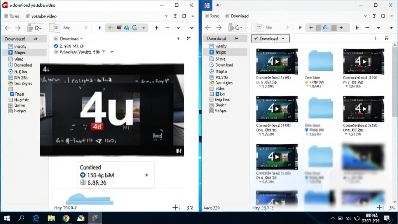Click the right window vertical scrollbar thumb
This screenshot has height=224, width=398.
[395, 83]
